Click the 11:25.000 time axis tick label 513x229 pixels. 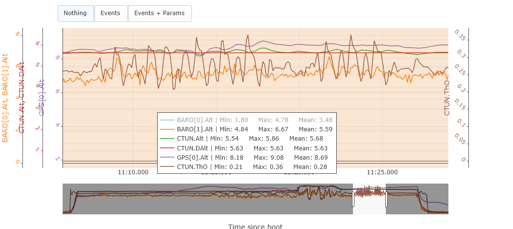tap(382, 172)
